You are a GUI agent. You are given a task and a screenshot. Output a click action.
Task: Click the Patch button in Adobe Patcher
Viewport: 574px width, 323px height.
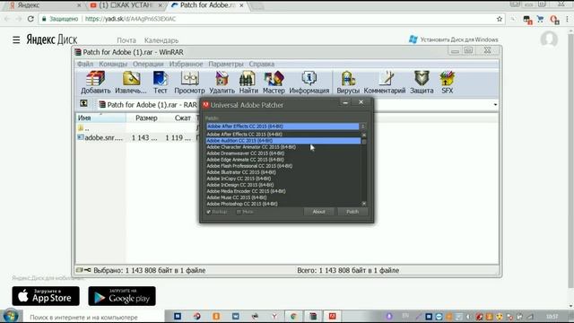(352, 212)
